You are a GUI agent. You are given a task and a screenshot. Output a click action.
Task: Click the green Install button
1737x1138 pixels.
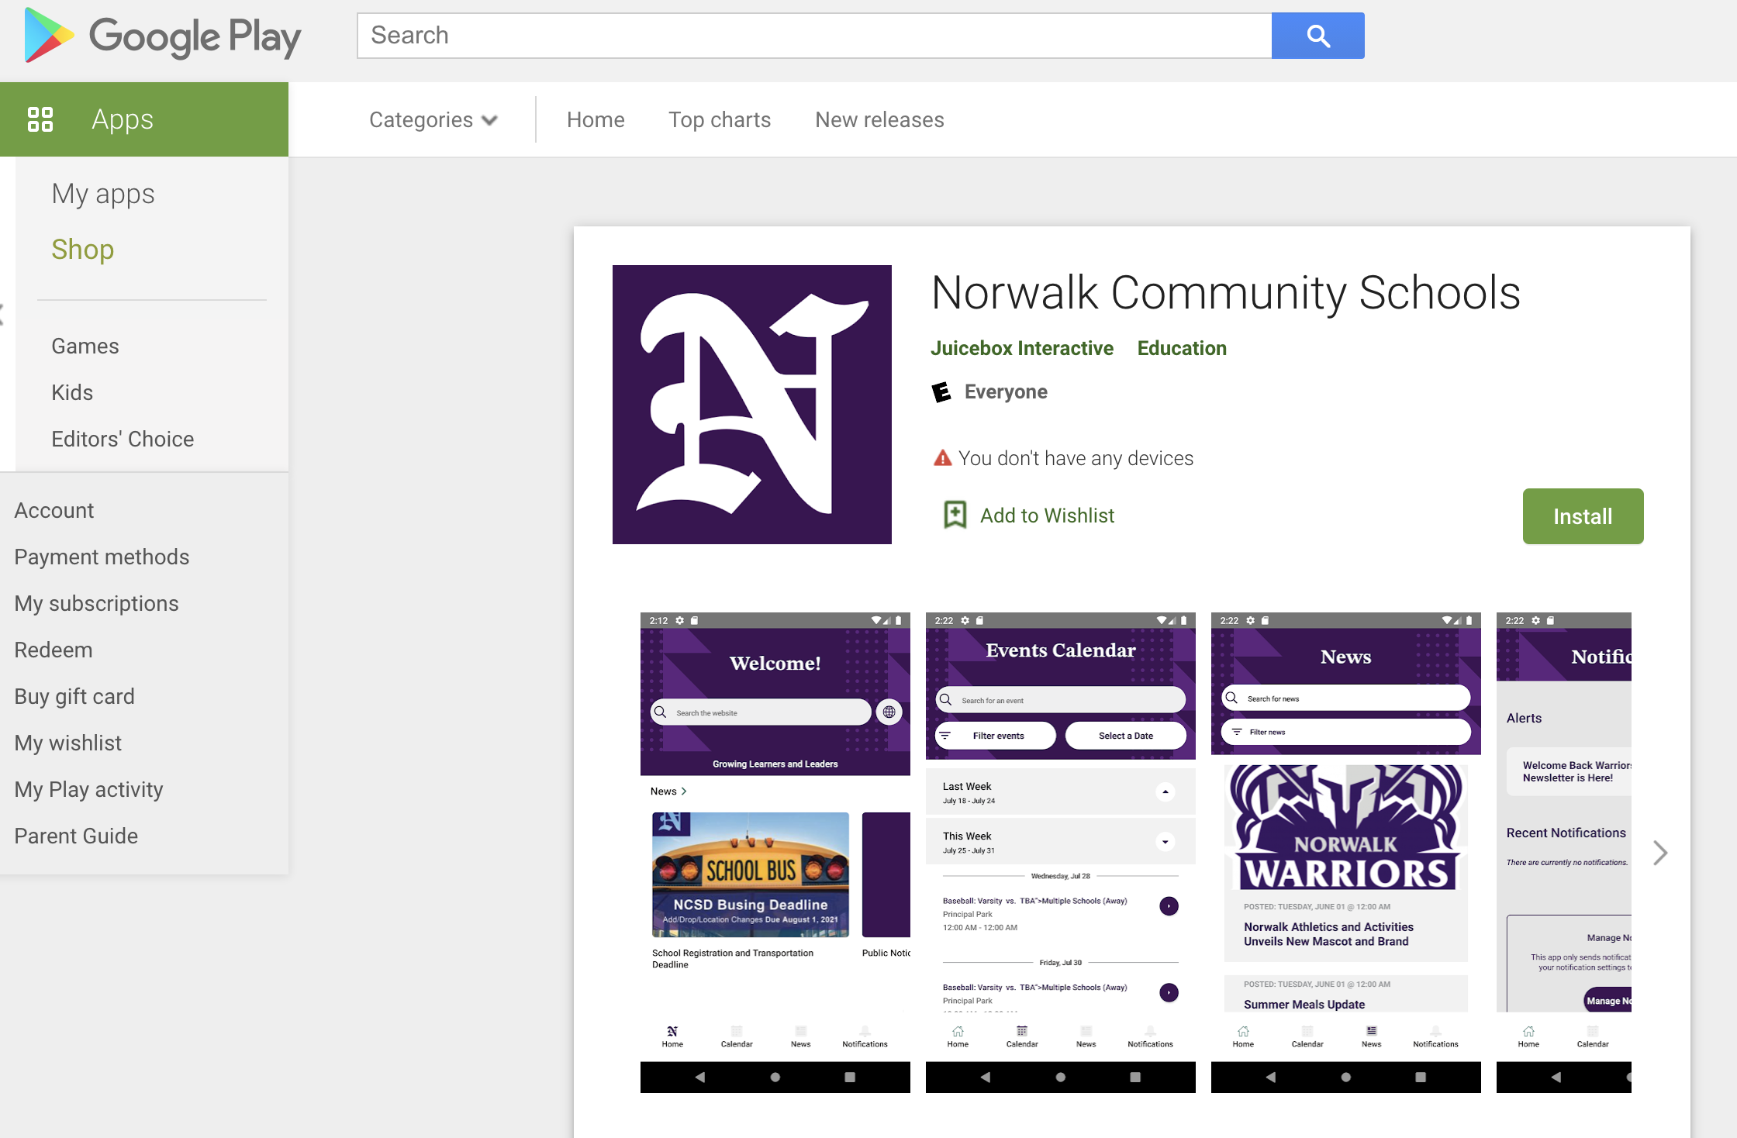(x=1583, y=516)
